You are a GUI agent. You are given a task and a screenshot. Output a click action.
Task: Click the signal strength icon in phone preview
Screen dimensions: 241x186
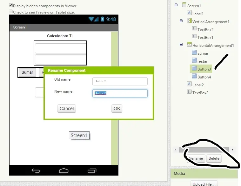tap(97, 19)
